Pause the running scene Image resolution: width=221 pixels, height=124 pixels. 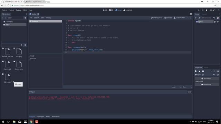203,10
